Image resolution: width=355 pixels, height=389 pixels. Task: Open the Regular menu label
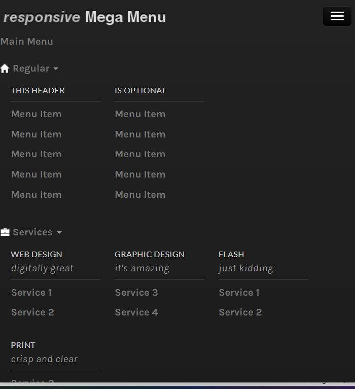[x=31, y=68]
